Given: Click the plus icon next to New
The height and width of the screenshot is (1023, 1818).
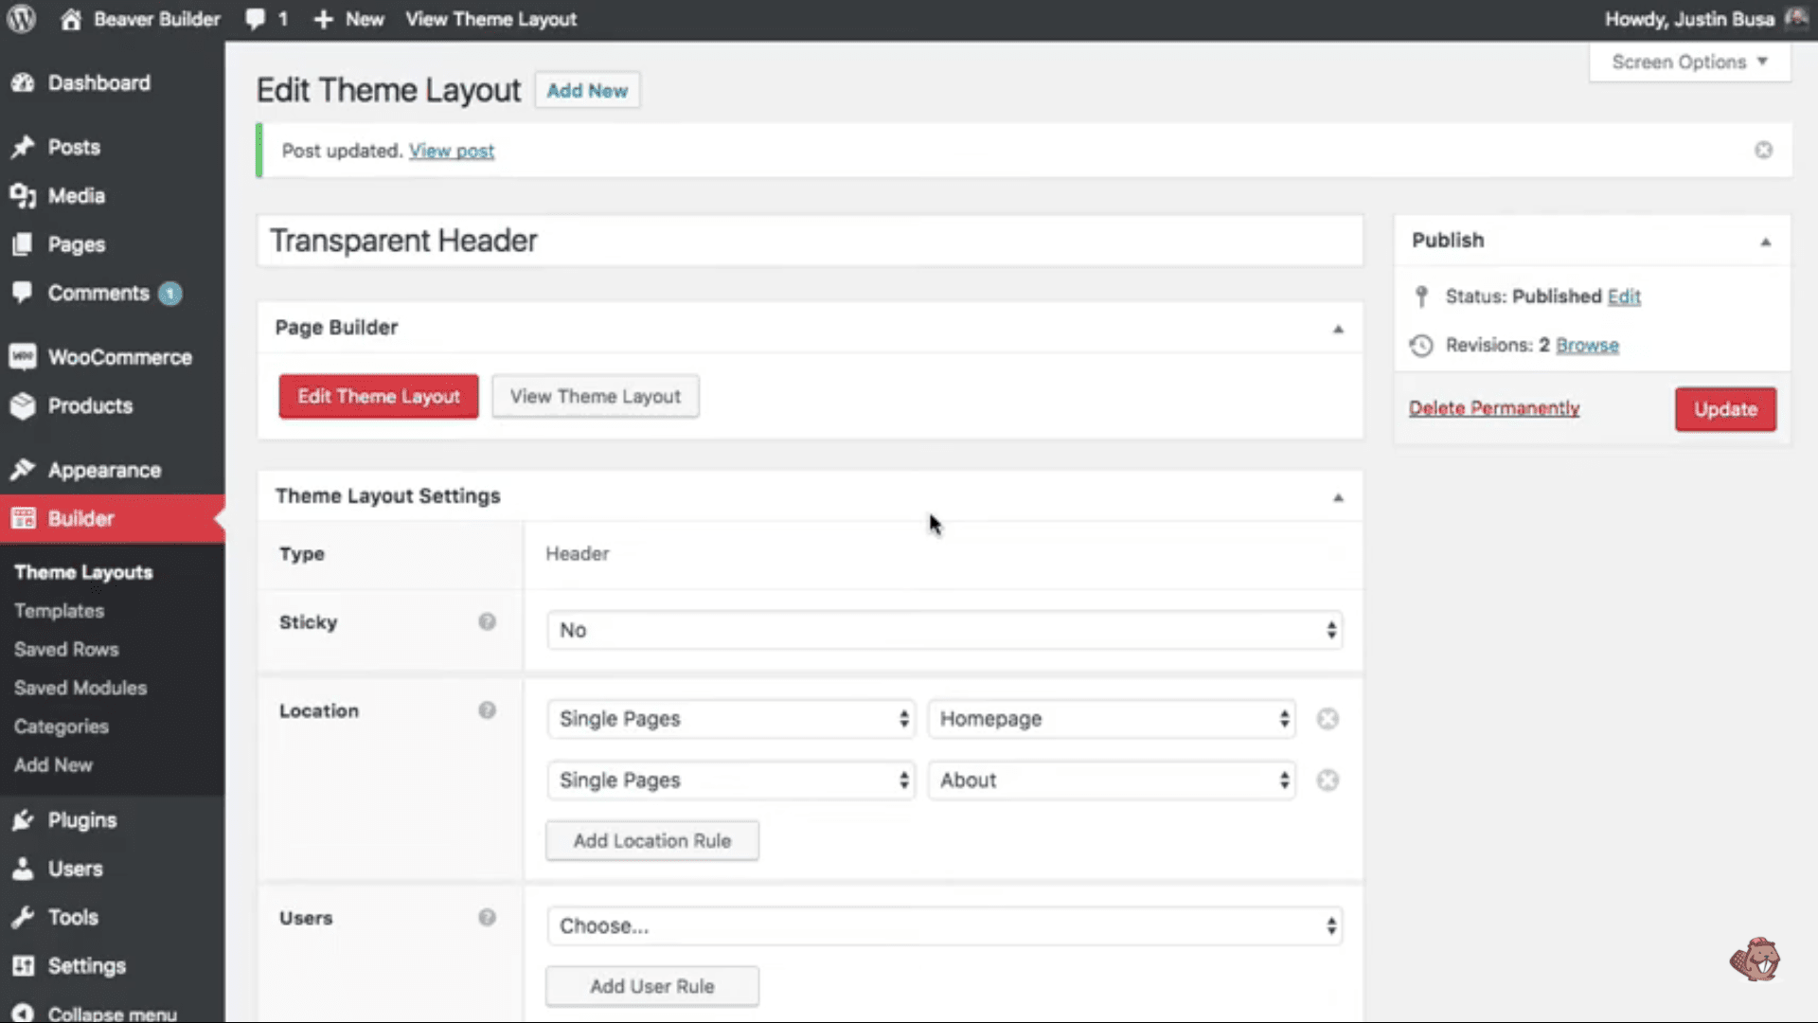Looking at the screenshot, I should (323, 20).
